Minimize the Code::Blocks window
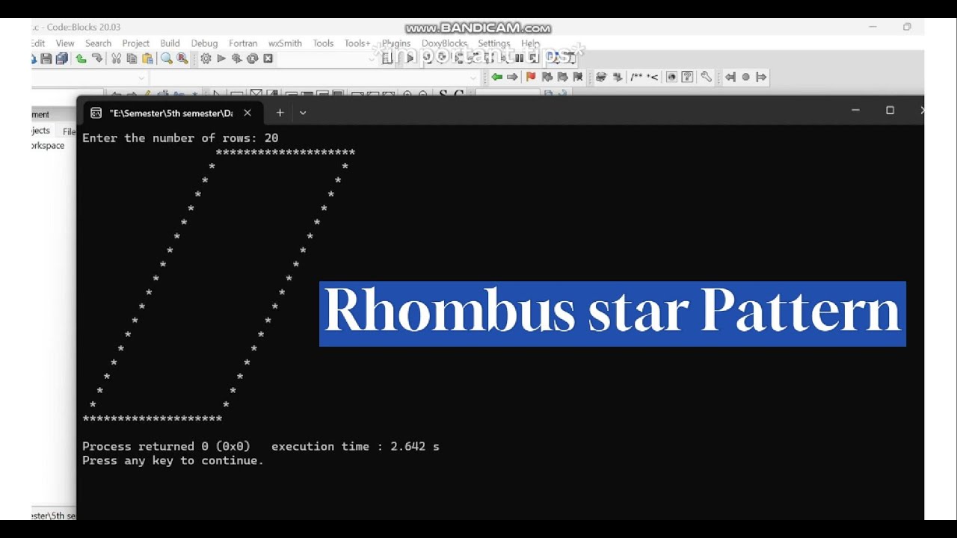Image resolution: width=957 pixels, height=538 pixels. pos(873,27)
